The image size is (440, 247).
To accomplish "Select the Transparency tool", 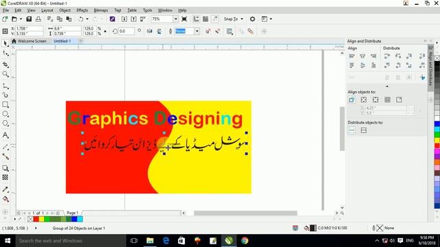I will pyautogui.click(x=5, y=177).
